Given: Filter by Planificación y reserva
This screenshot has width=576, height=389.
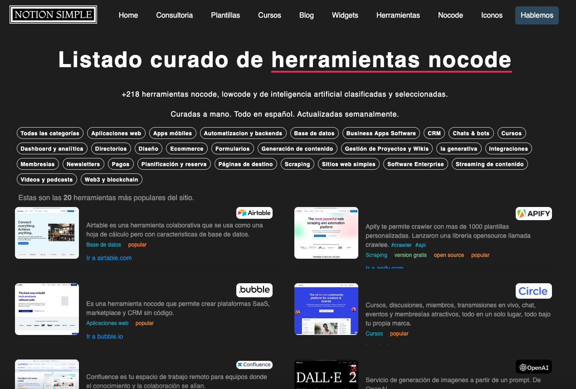Looking at the screenshot, I should [x=174, y=164].
